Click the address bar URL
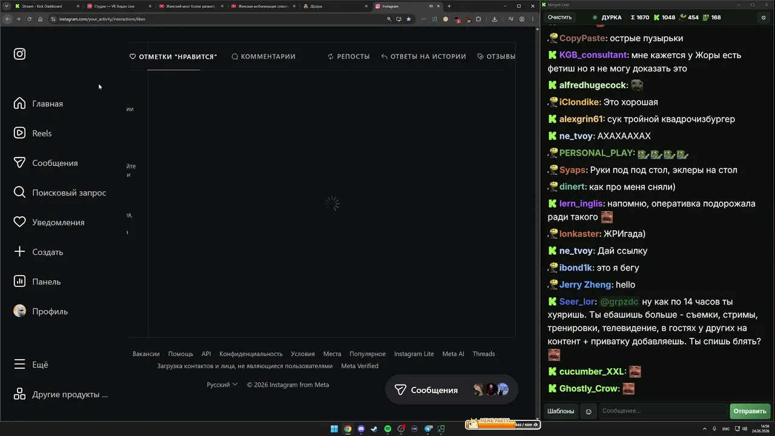 pos(102,19)
